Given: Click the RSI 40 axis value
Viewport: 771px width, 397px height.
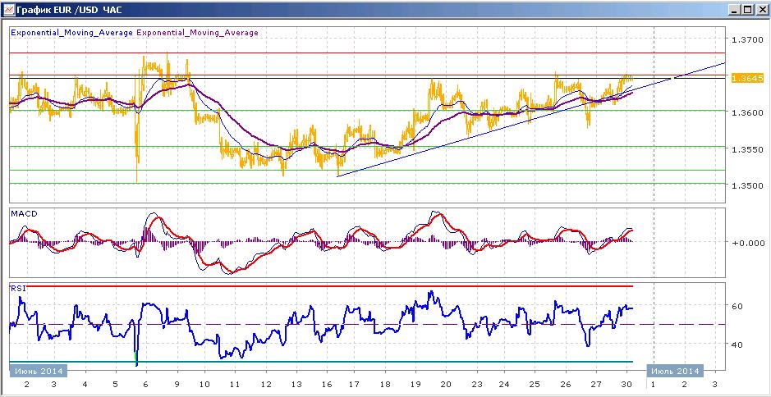Looking at the screenshot, I should 737,345.
